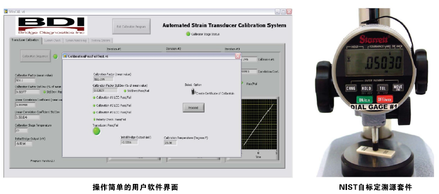Close the CalibrationPassFailTest.vi dialog
439x194 pixels.
coord(238,56)
